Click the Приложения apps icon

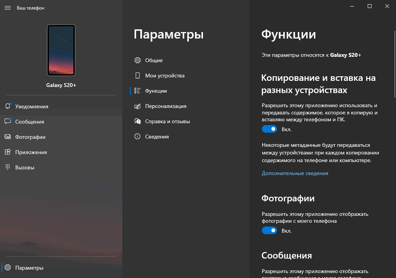coord(8,152)
